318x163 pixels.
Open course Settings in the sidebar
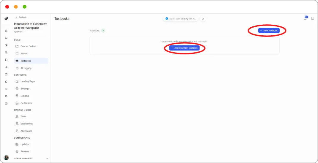[x=31, y=88]
